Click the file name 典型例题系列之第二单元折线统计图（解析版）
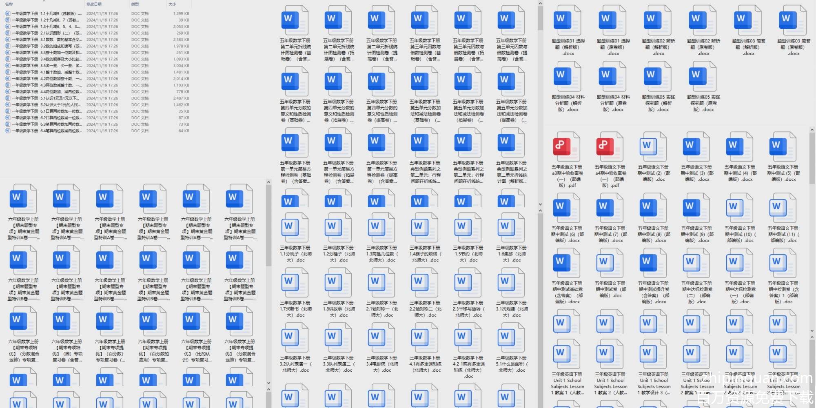The height and width of the screenshot is (408, 816). click(511, 172)
